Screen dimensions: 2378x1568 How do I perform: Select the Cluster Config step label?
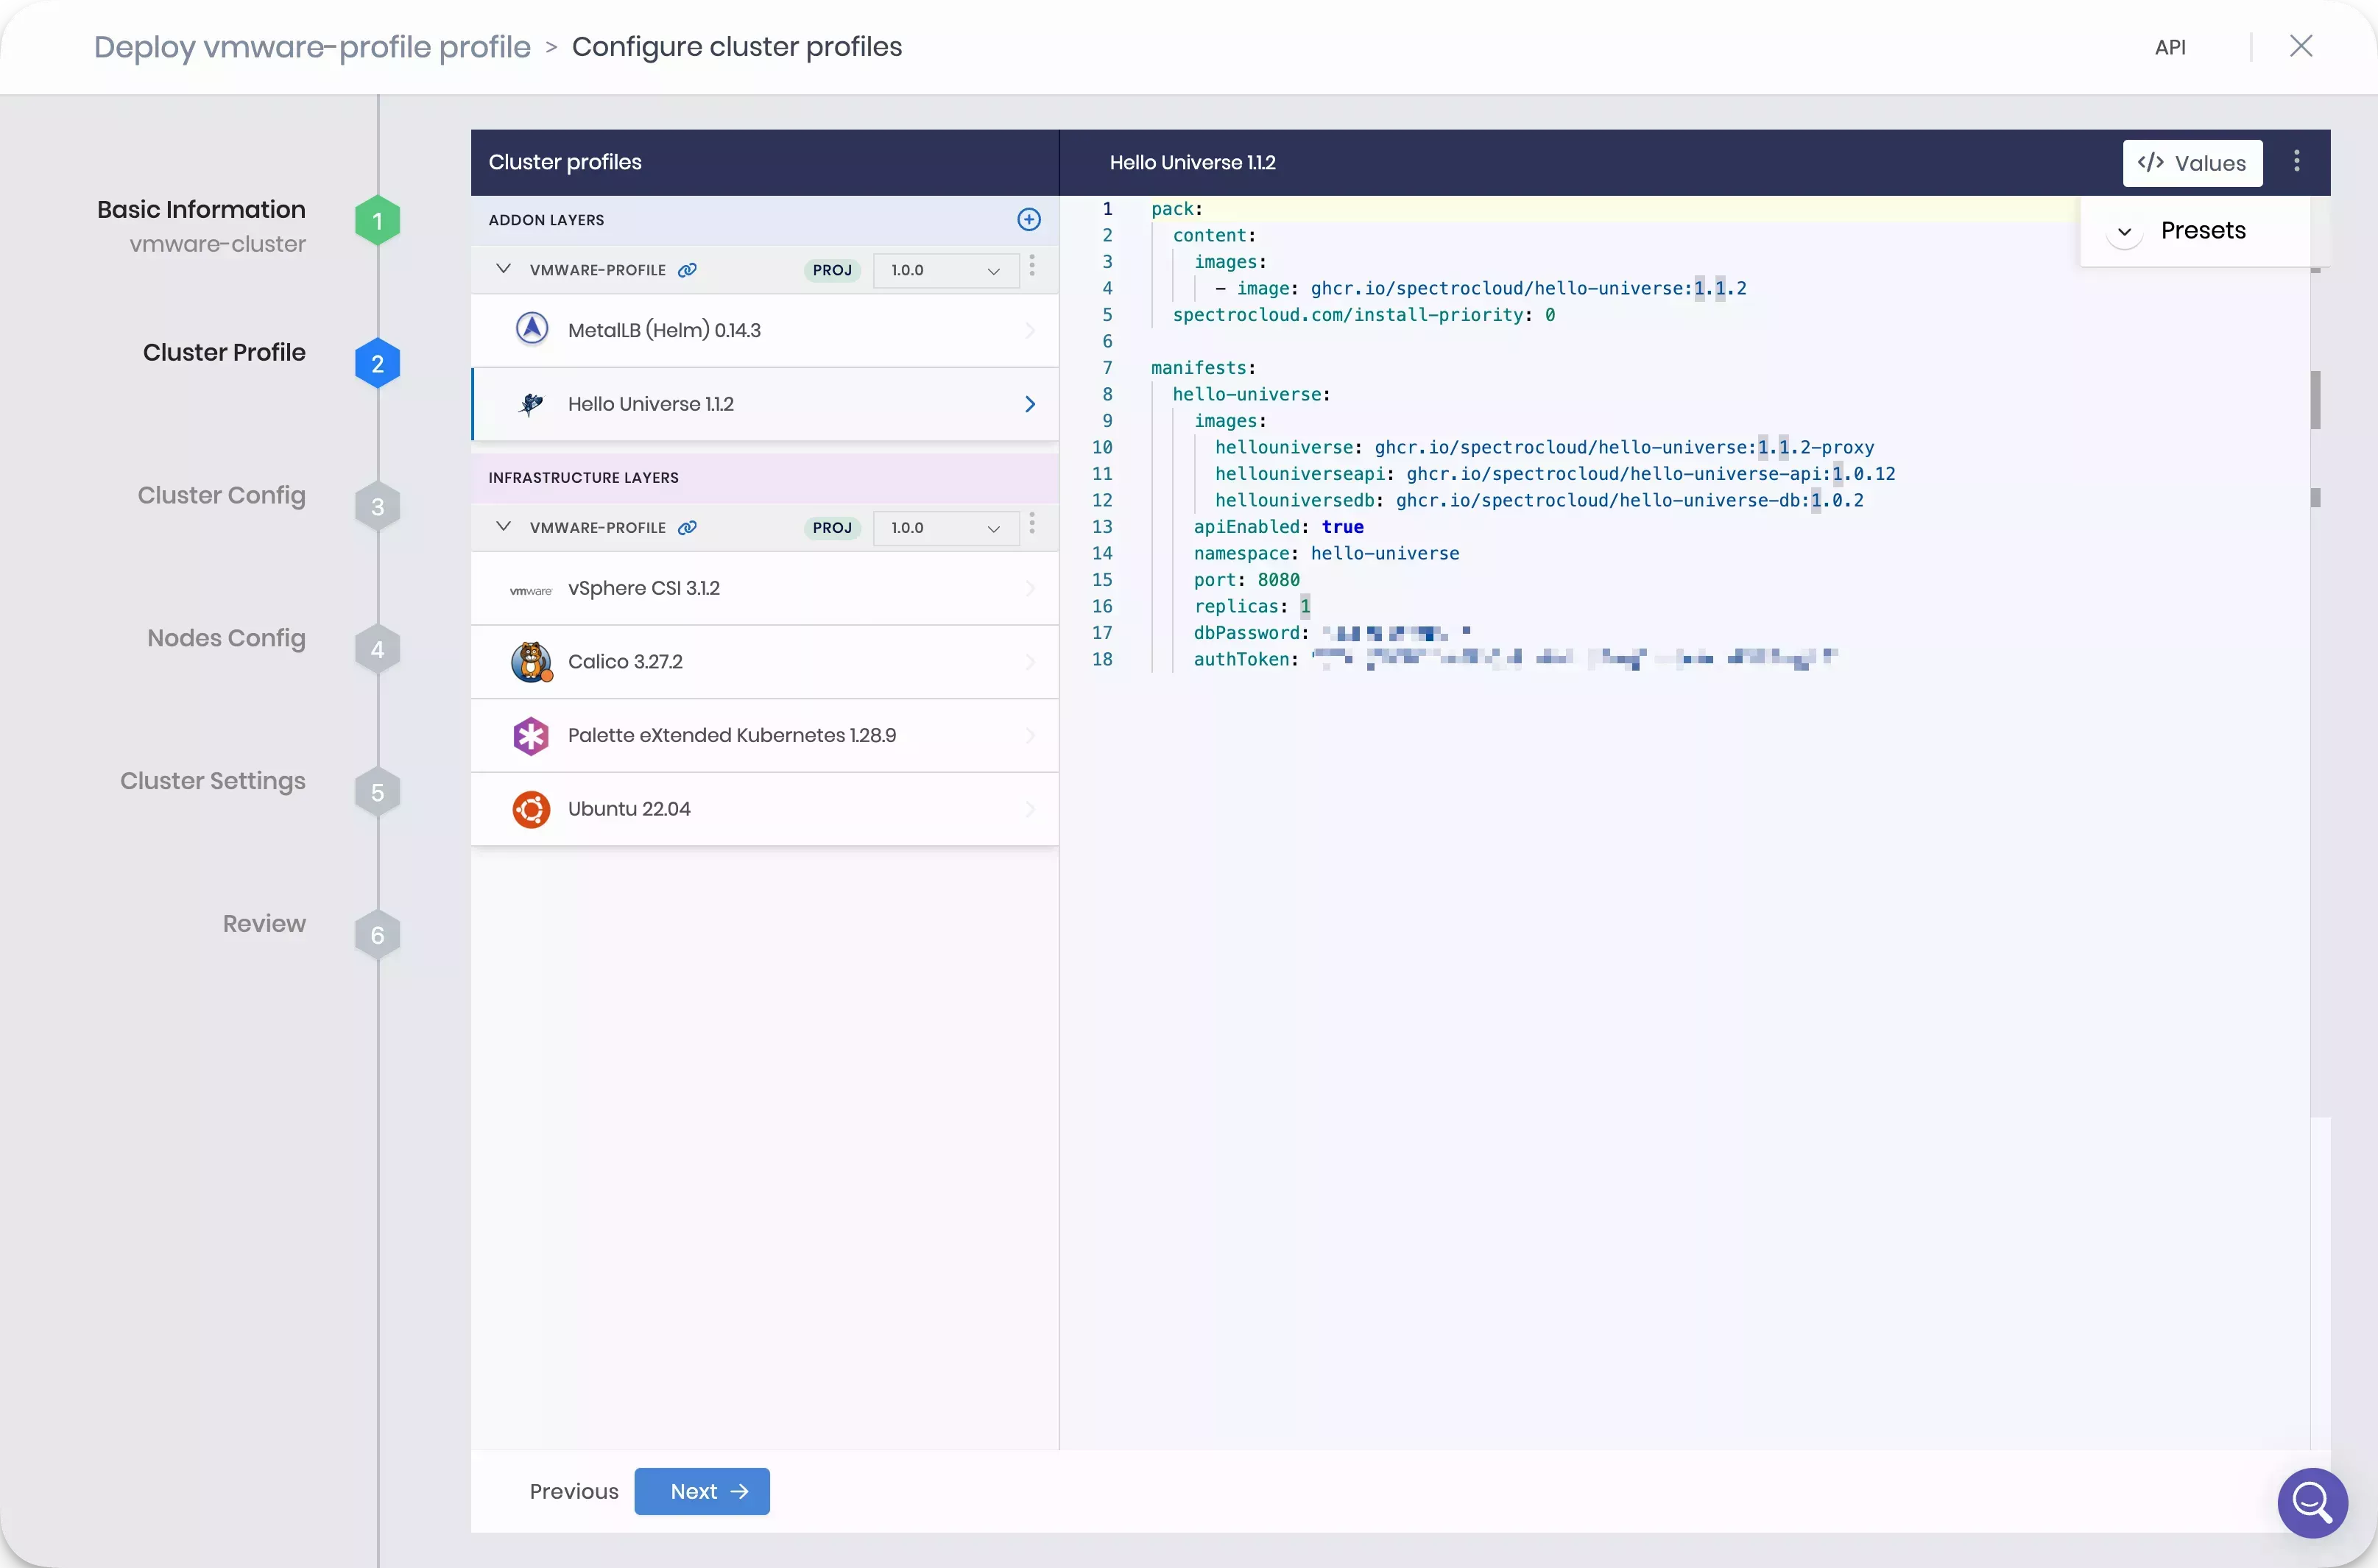(221, 496)
